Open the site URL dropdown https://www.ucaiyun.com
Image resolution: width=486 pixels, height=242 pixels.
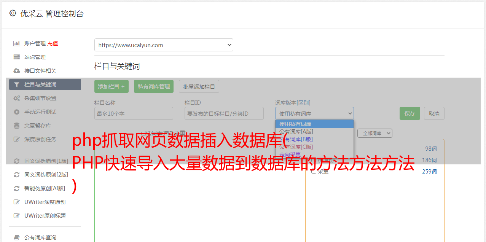pyautogui.click(x=164, y=45)
